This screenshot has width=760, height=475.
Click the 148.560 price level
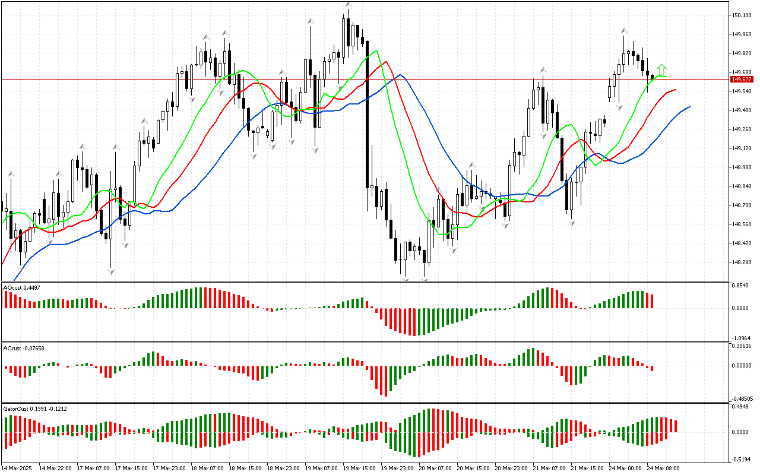[x=743, y=224]
